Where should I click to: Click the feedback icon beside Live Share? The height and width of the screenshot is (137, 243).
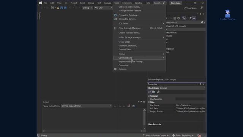point(202,8)
